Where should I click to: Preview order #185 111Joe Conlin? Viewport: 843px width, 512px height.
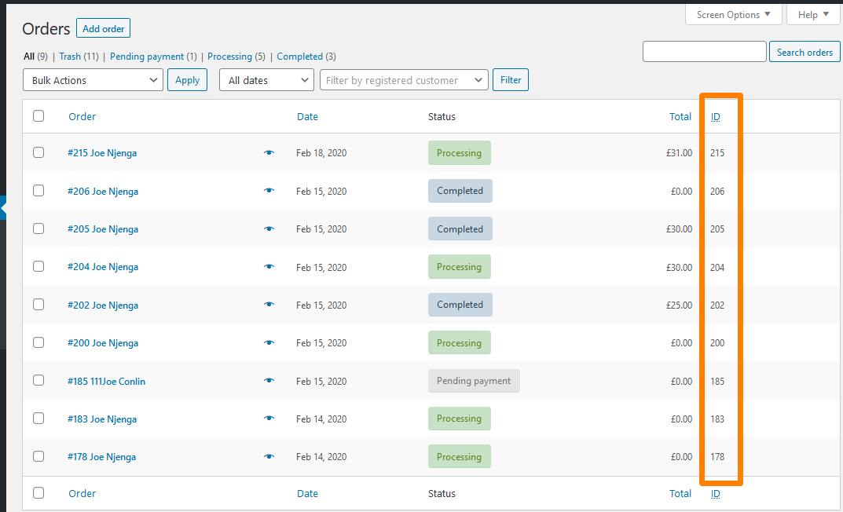(269, 381)
